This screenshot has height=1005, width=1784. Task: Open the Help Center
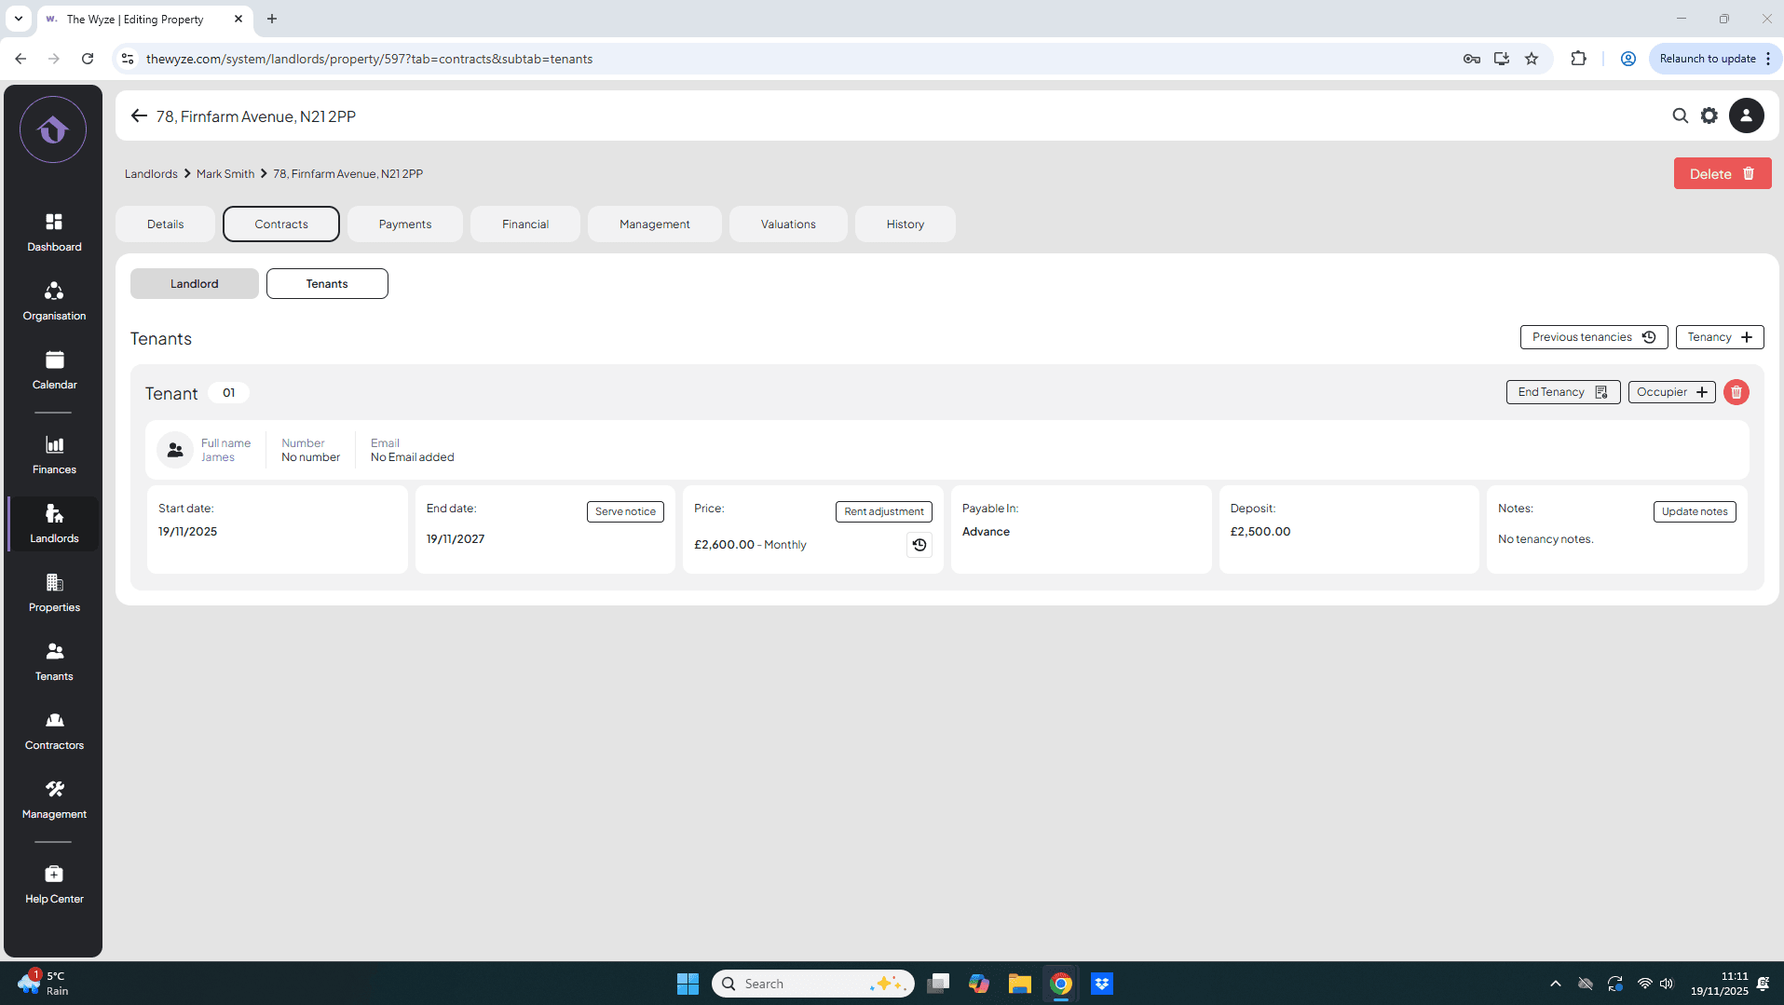pos(54,884)
